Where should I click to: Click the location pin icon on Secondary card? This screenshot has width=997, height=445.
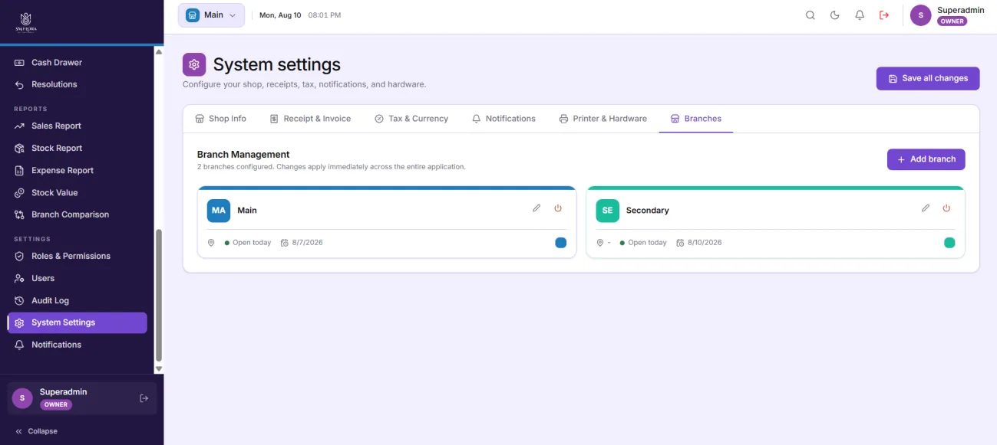(600, 243)
